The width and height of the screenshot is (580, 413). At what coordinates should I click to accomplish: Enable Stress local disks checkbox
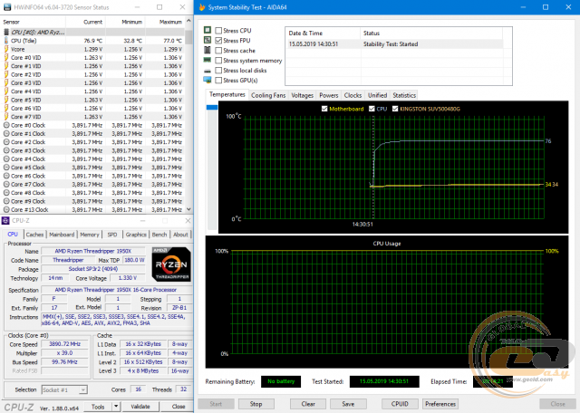click(x=218, y=71)
